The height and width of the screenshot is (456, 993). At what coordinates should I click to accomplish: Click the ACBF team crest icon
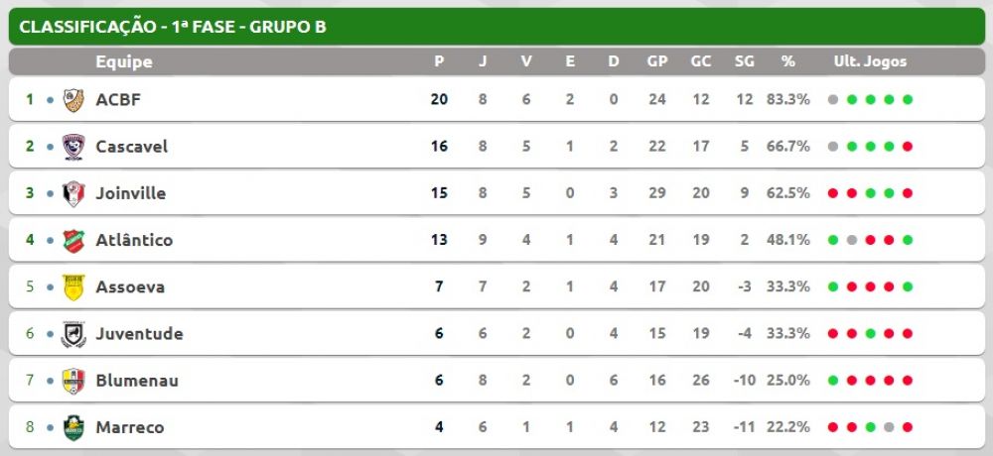(x=73, y=100)
